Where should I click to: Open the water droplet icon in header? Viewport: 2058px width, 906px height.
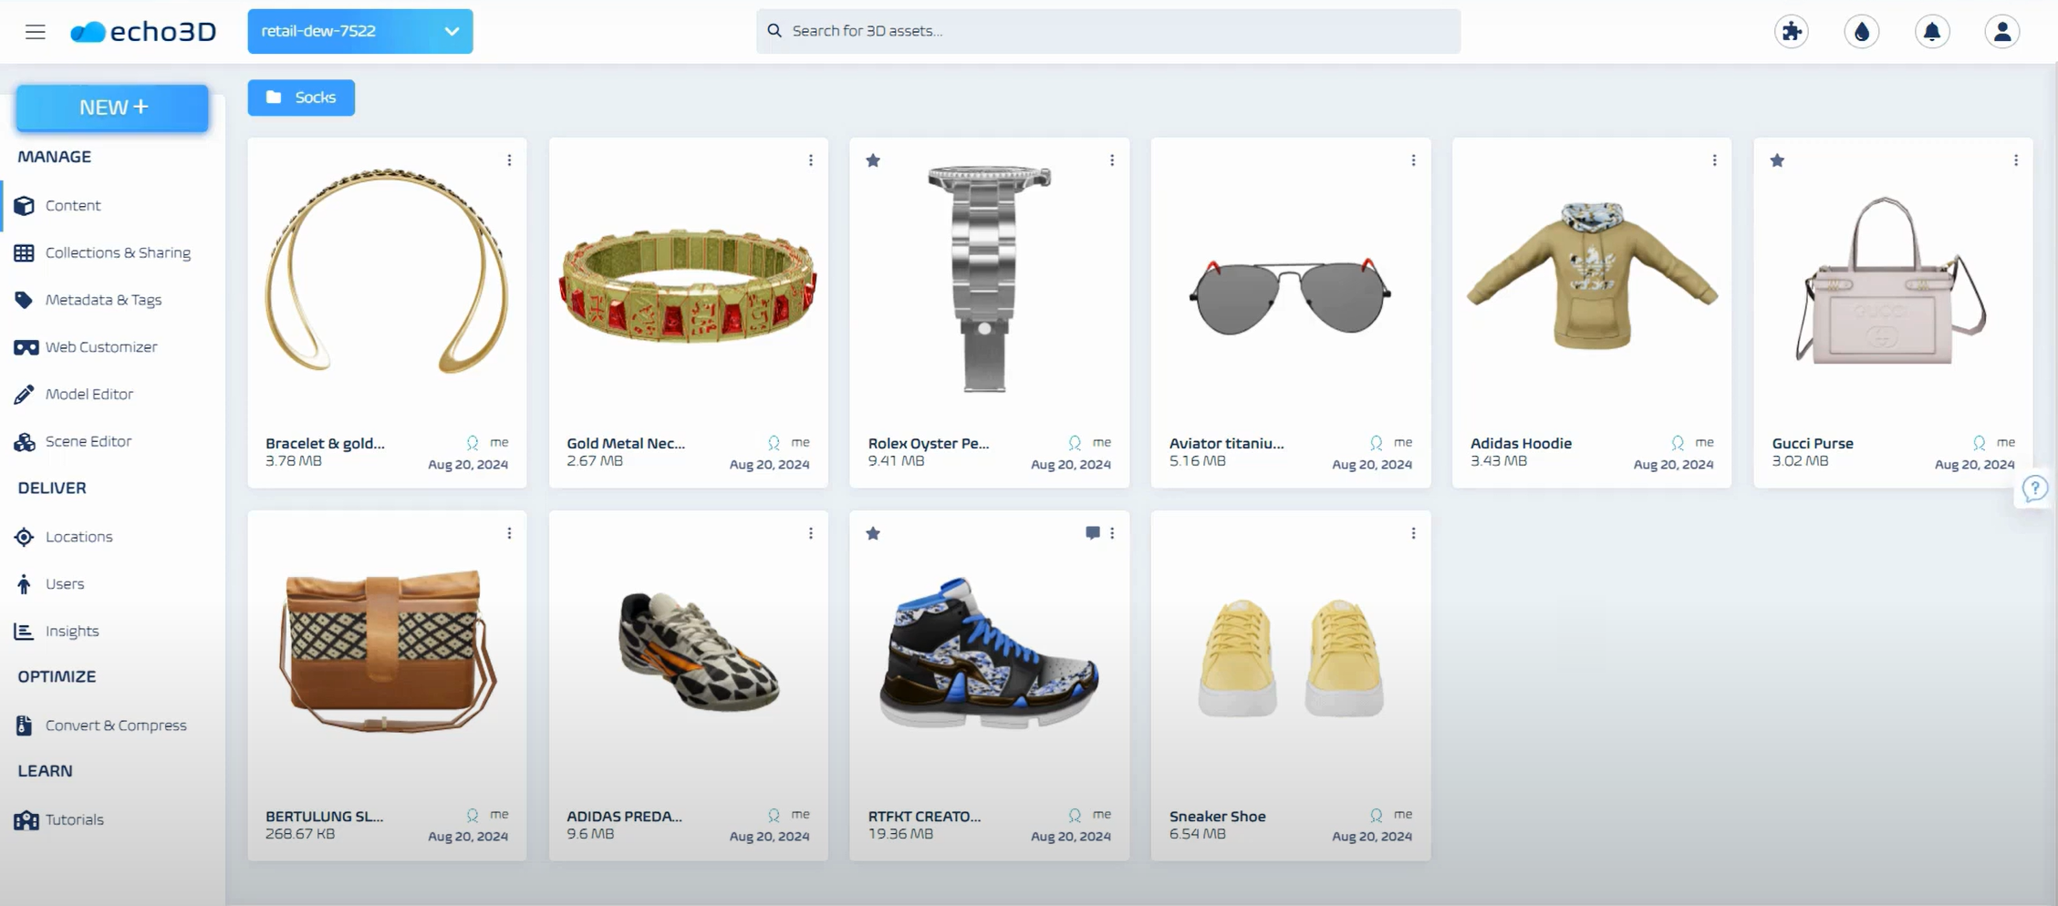[x=1861, y=32]
